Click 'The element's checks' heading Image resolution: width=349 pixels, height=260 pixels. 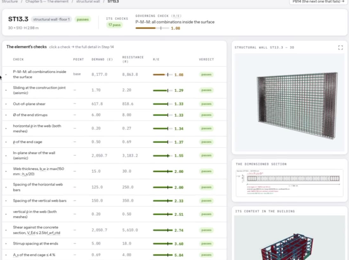[26, 47]
